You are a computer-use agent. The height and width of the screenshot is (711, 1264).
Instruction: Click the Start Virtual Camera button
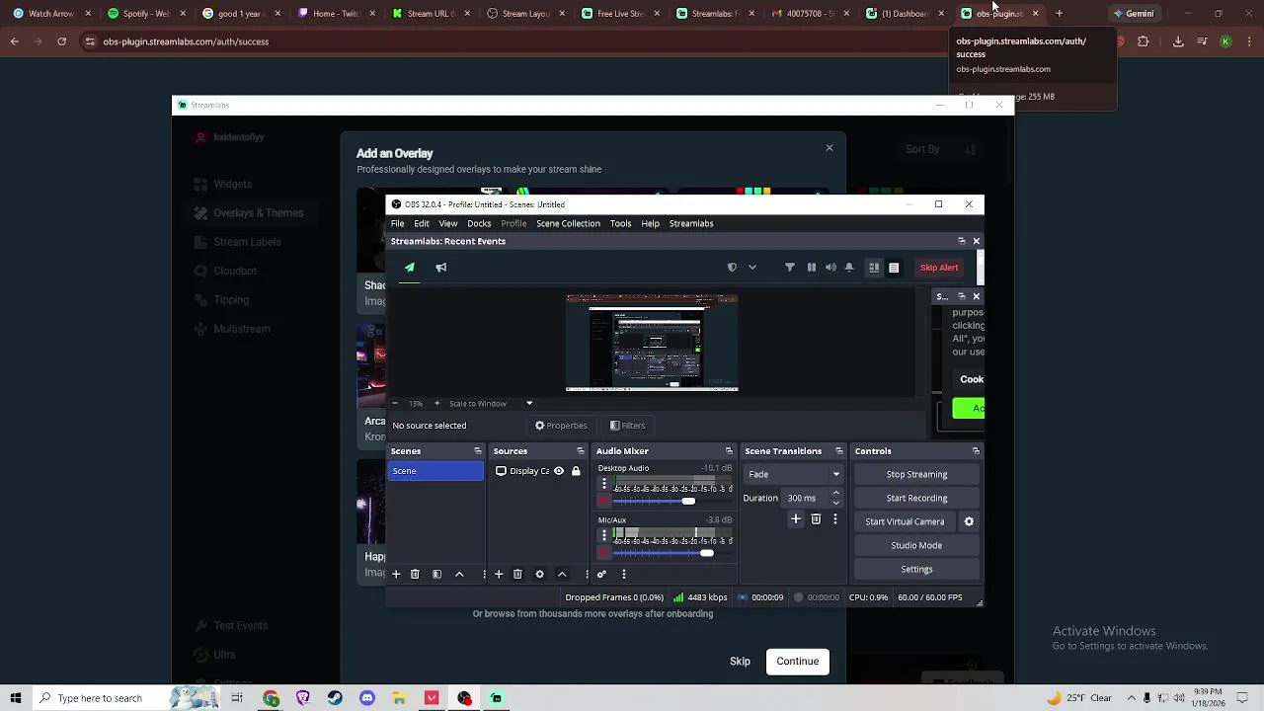coord(905,521)
